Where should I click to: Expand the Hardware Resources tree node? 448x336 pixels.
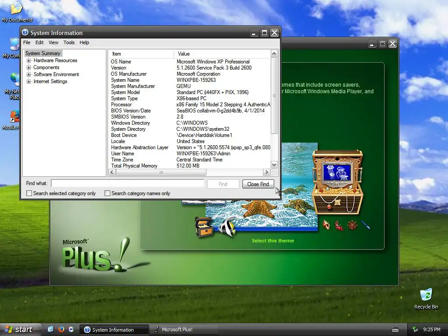(28, 60)
